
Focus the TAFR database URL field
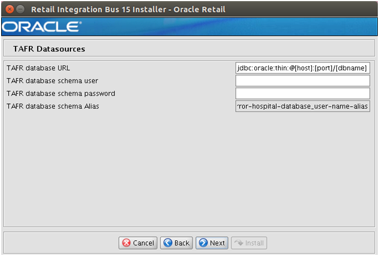pos(303,68)
